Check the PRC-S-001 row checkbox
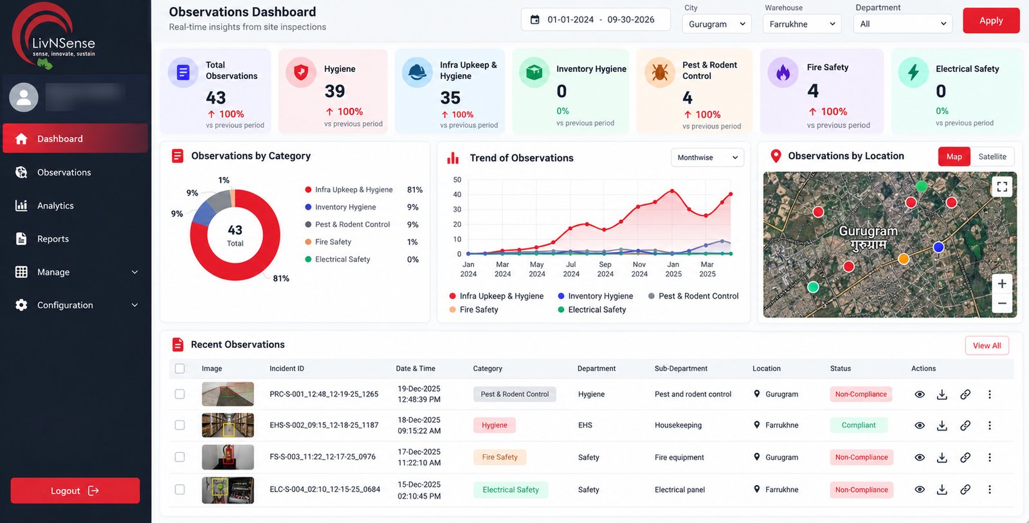This screenshot has width=1029, height=523. click(x=180, y=394)
